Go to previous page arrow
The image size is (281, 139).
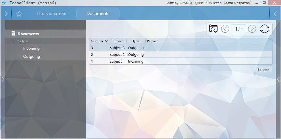[225, 29]
